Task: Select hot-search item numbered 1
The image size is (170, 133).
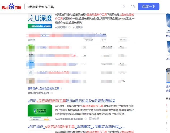Action: pos(167,105)
